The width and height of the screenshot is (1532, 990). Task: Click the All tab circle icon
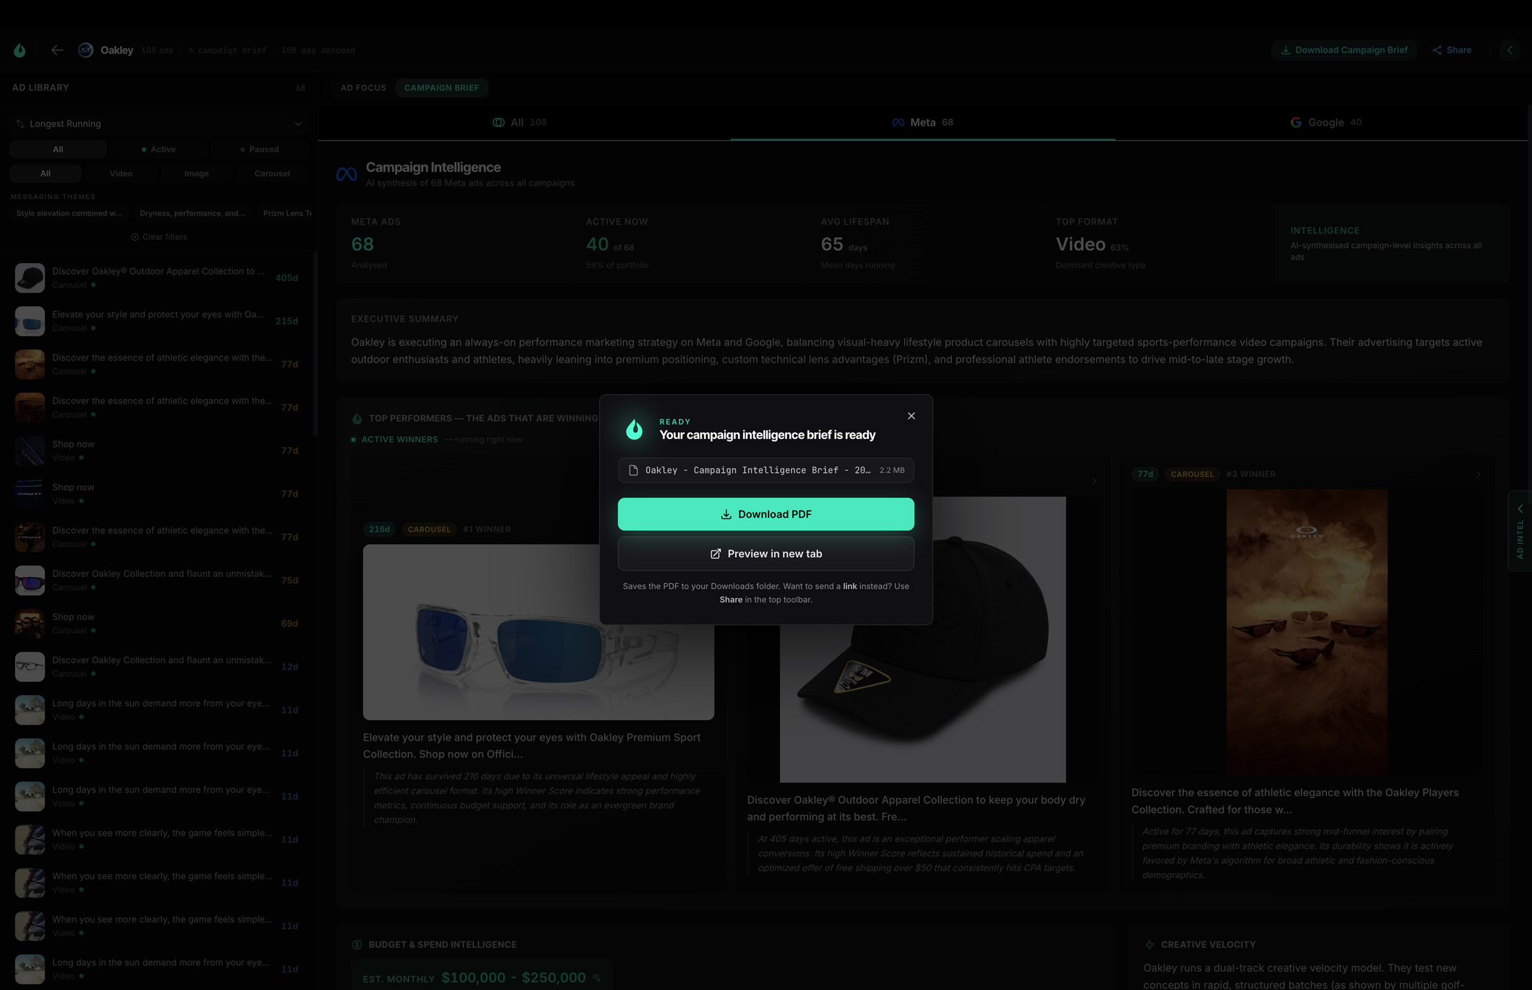pyautogui.click(x=499, y=122)
